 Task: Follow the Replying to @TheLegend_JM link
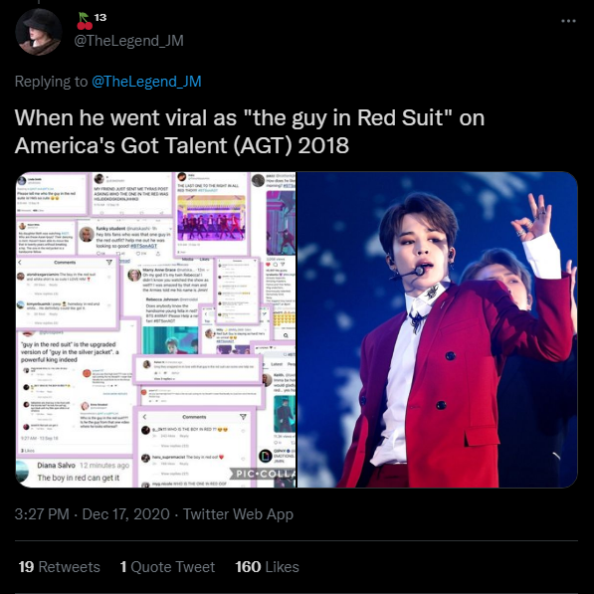146,82
